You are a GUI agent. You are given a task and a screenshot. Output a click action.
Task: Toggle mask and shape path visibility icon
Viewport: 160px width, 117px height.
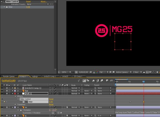[76, 72]
